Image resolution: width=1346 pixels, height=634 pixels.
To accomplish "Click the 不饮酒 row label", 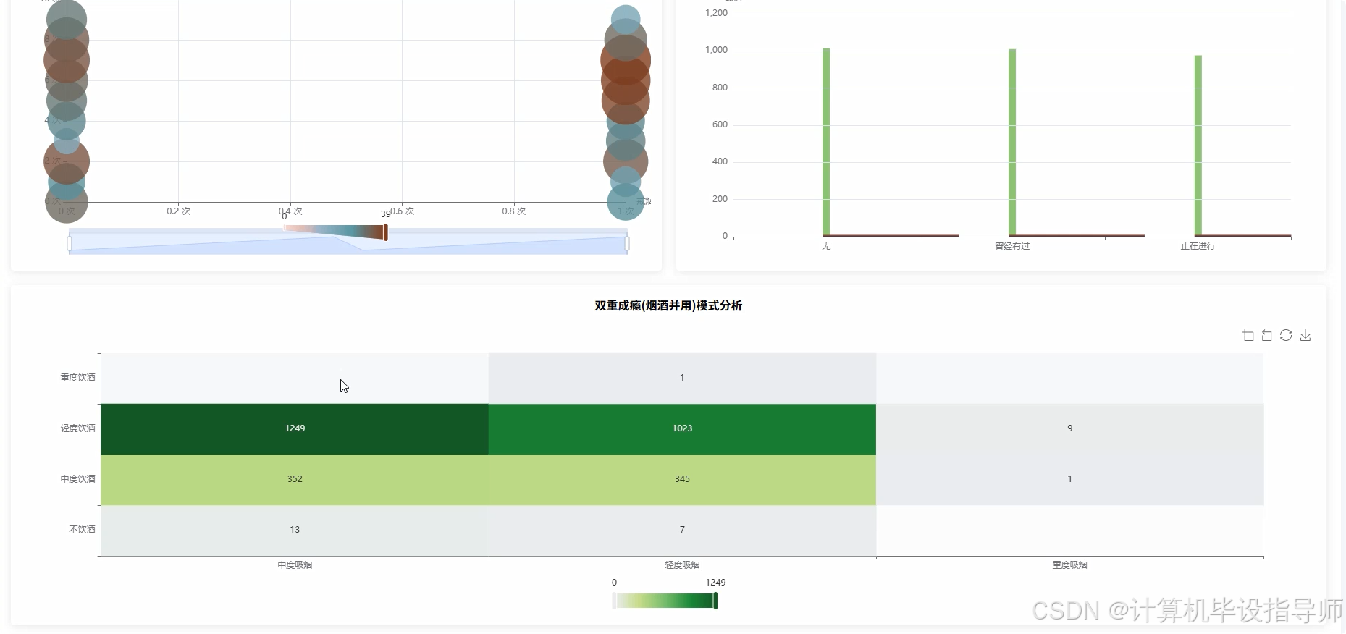I will (x=82, y=530).
